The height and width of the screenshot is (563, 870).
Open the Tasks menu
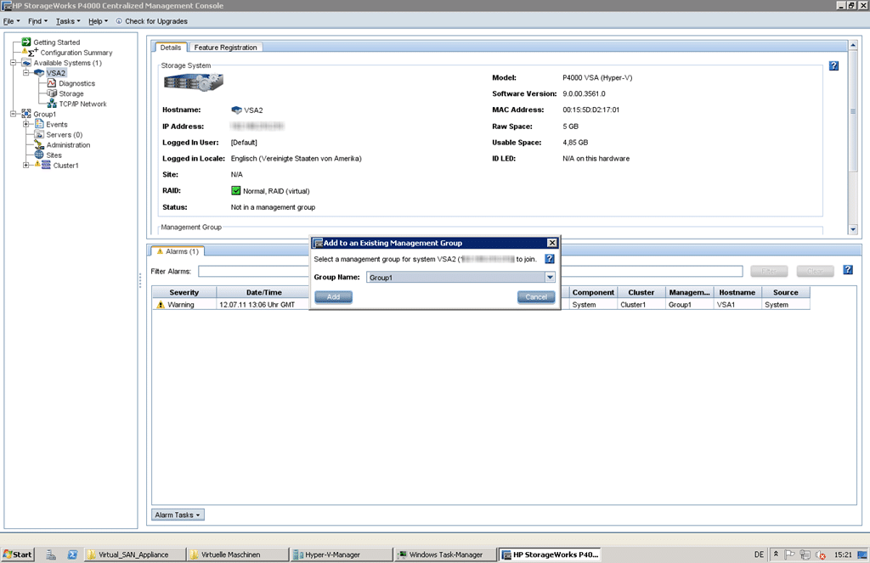point(68,21)
